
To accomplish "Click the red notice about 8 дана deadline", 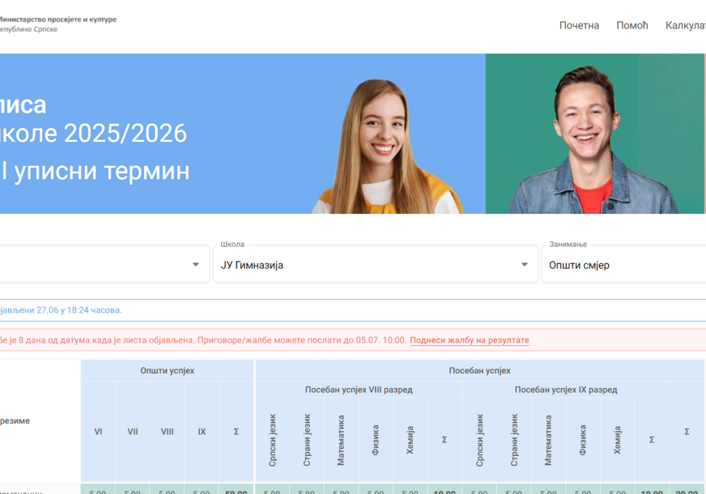I will tap(353, 340).
